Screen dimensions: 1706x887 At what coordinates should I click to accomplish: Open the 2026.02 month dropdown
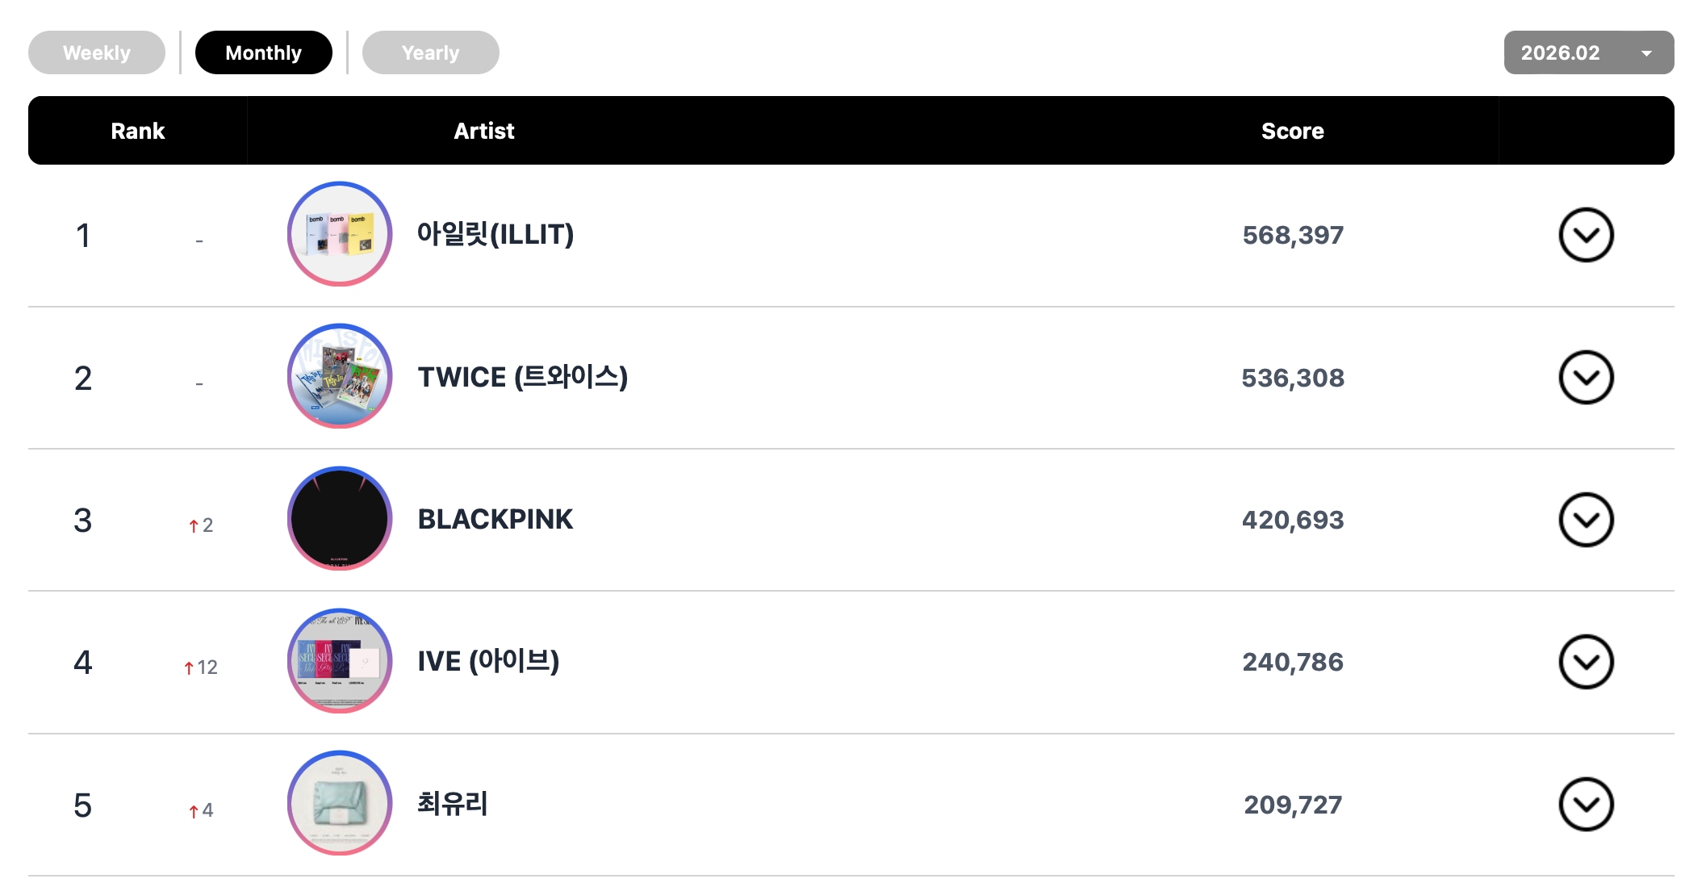point(1588,52)
